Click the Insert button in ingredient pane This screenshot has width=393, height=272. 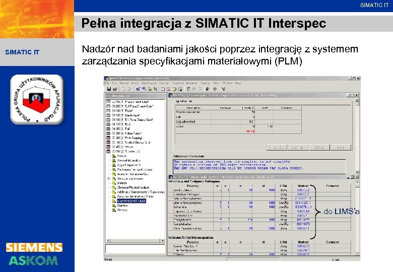341,148
